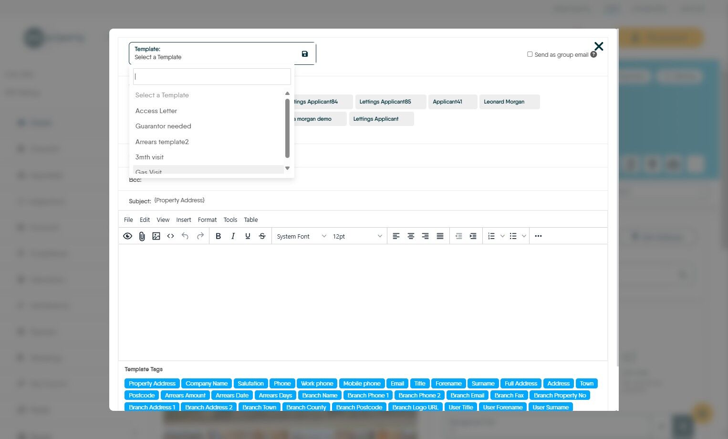
Task: Choose the 3mth visit template
Action: point(208,157)
